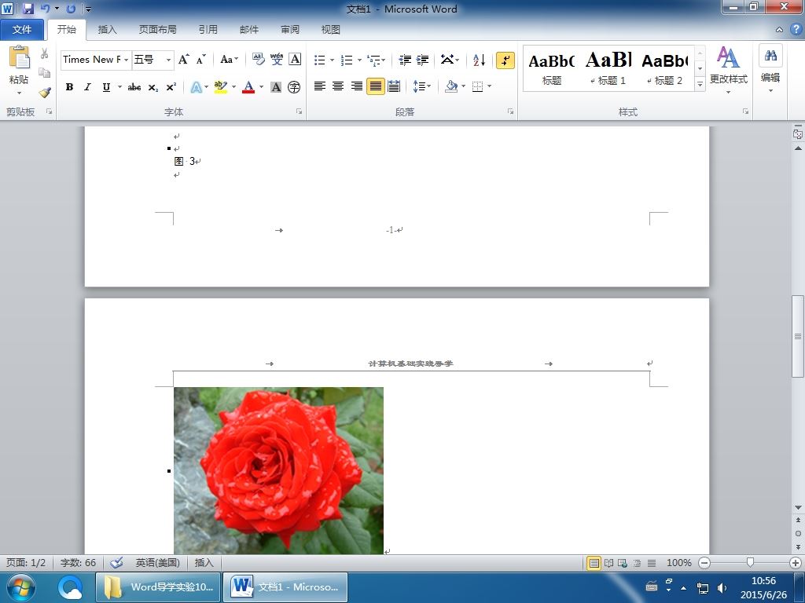This screenshot has height=603, width=805.
Task: Select the Format Painter brush
Action: click(45, 93)
